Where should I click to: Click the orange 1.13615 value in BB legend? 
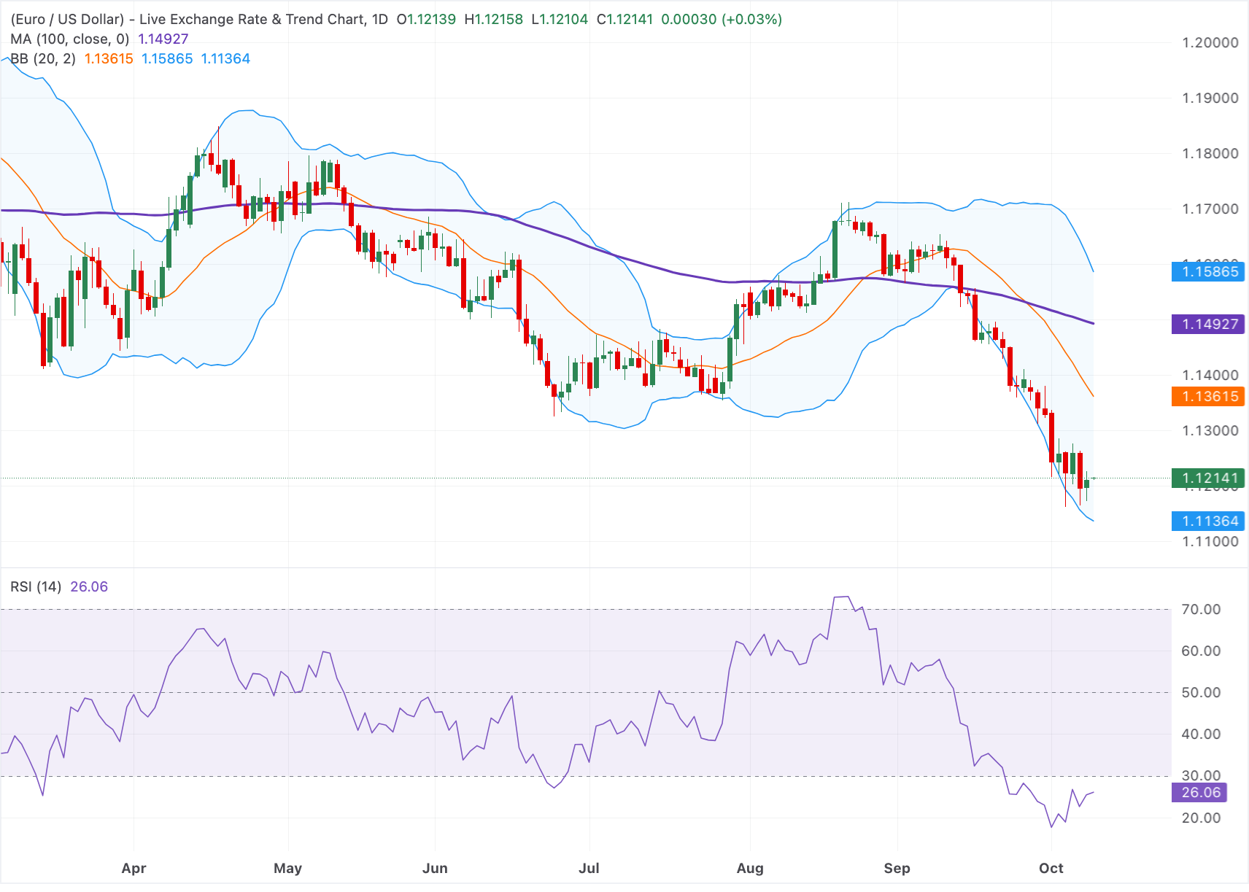(x=109, y=58)
